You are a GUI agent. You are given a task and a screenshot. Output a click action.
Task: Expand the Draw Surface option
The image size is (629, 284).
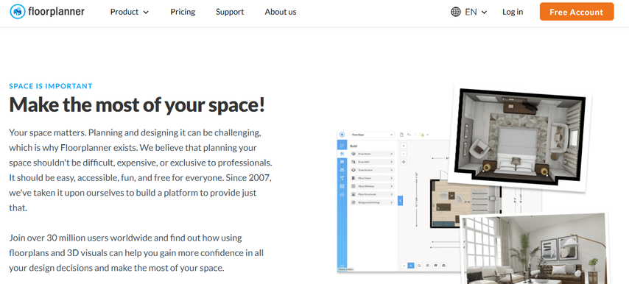(x=372, y=170)
